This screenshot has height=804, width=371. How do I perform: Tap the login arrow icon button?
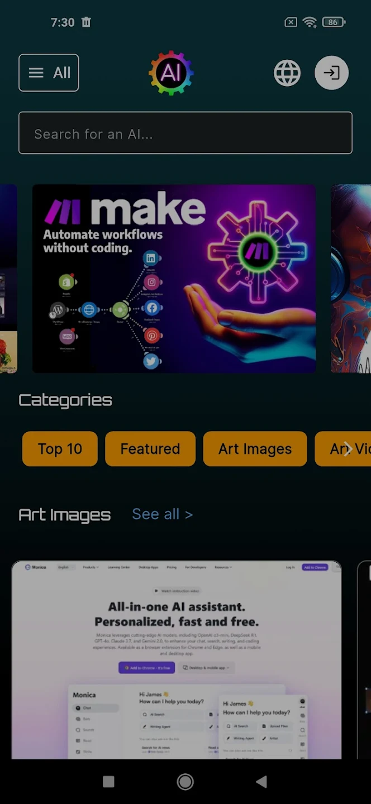pyautogui.click(x=332, y=73)
